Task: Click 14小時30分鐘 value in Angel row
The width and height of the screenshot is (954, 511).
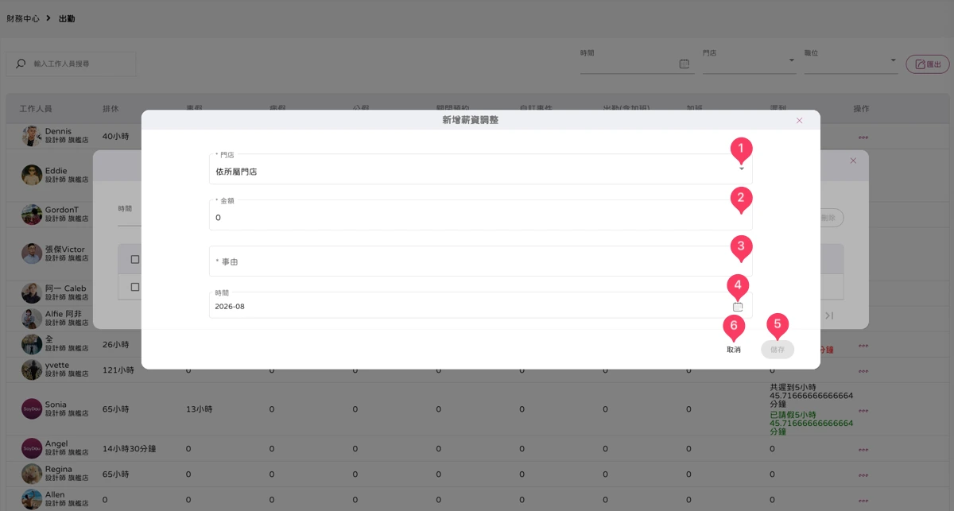Action: coord(130,449)
